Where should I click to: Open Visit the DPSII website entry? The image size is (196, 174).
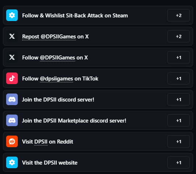[98, 162]
